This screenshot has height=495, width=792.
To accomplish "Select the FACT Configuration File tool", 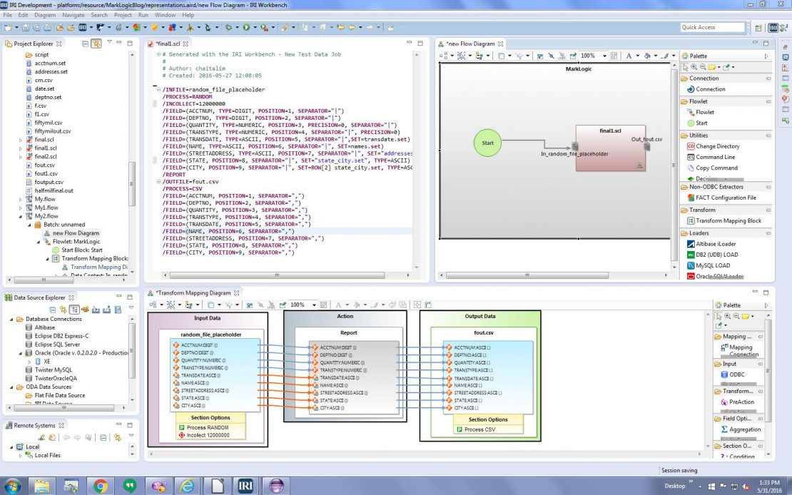I will click(721, 198).
